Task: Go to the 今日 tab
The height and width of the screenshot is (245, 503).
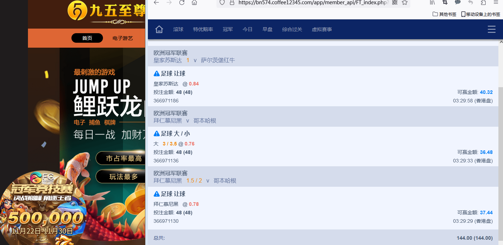Action: tap(248, 29)
